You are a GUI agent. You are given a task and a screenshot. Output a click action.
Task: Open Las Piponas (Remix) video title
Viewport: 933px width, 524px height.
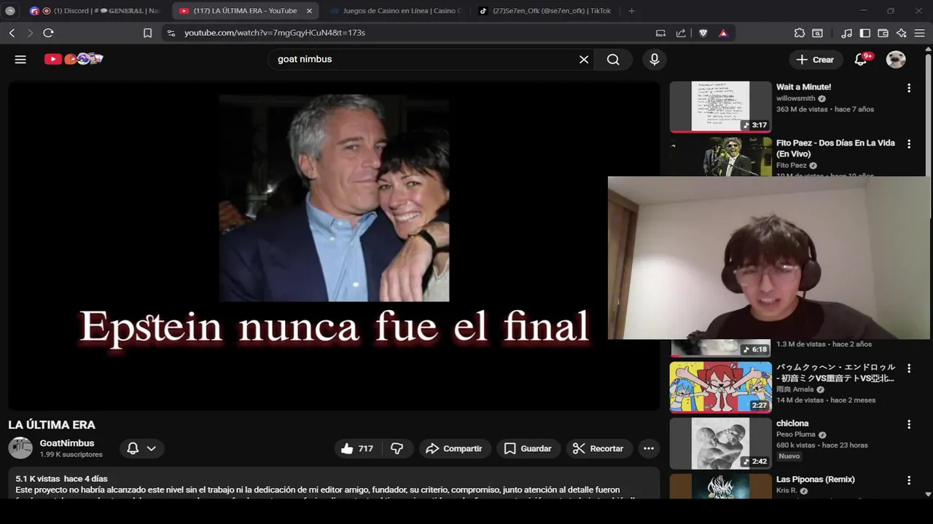pos(815,479)
